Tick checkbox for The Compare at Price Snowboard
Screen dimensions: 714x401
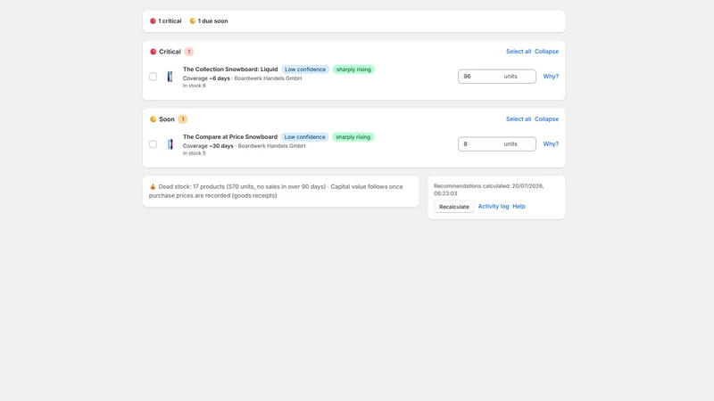(x=153, y=144)
